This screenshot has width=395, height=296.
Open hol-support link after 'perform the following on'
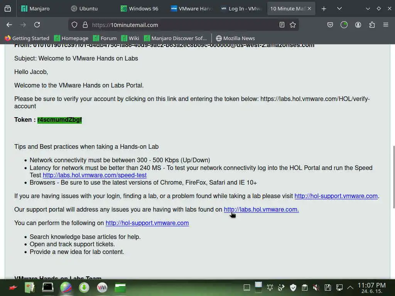[147, 223]
